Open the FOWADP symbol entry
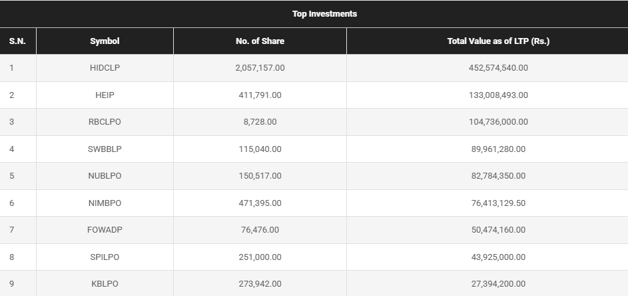The width and height of the screenshot is (628, 296). (105, 230)
